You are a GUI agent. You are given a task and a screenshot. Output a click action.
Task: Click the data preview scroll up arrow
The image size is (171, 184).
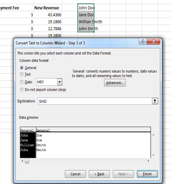pos(154,135)
